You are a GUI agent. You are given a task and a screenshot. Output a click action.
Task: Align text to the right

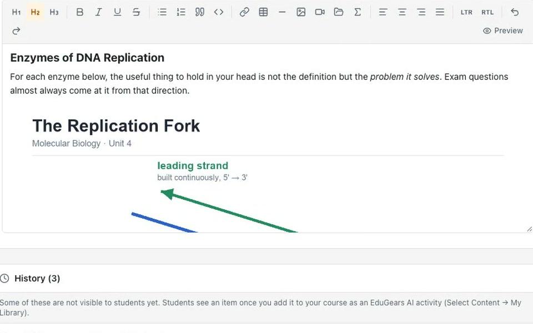(421, 12)
